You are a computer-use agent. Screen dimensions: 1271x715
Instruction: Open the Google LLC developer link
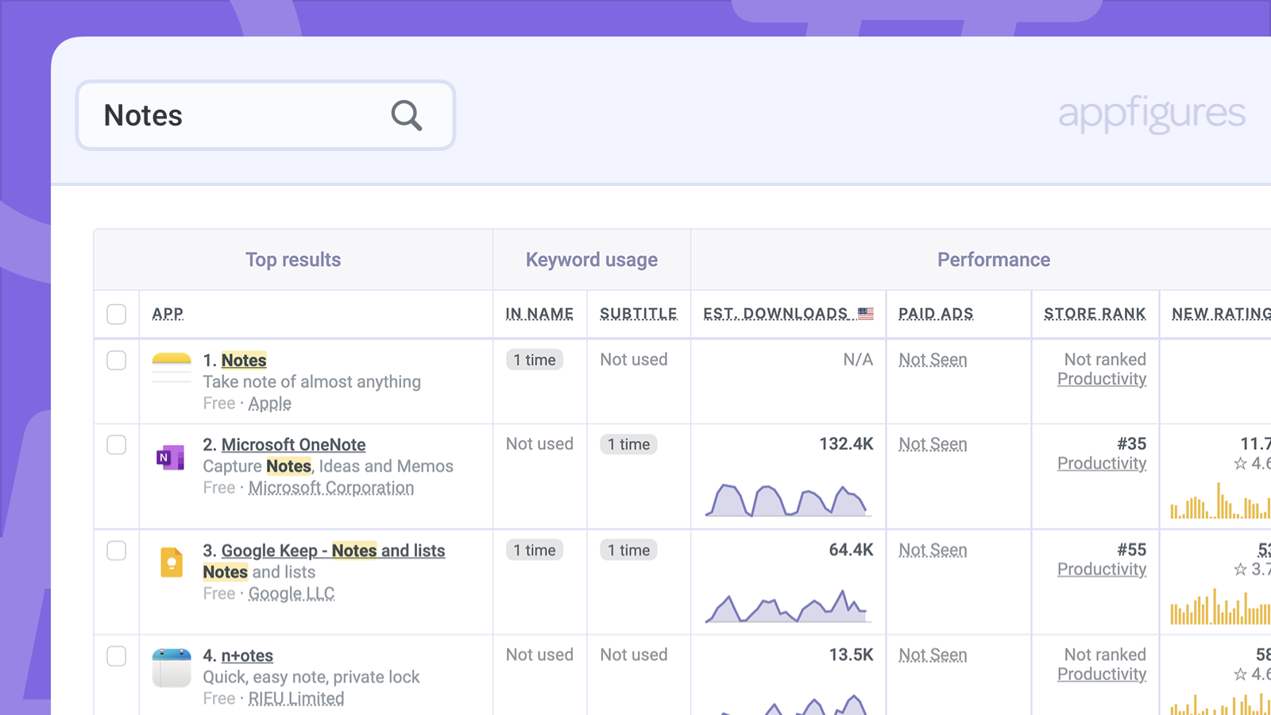(x=292, y=593)
